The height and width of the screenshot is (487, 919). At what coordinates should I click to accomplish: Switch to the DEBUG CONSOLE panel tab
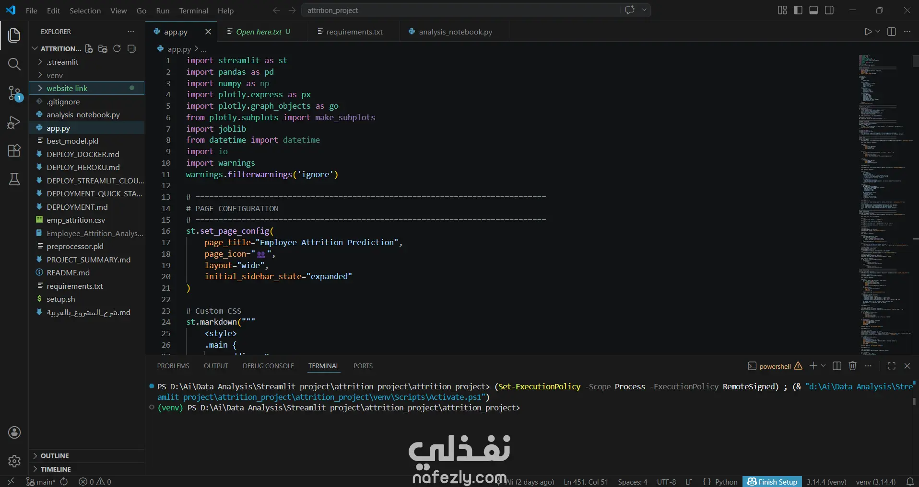(x=268, y=366)
